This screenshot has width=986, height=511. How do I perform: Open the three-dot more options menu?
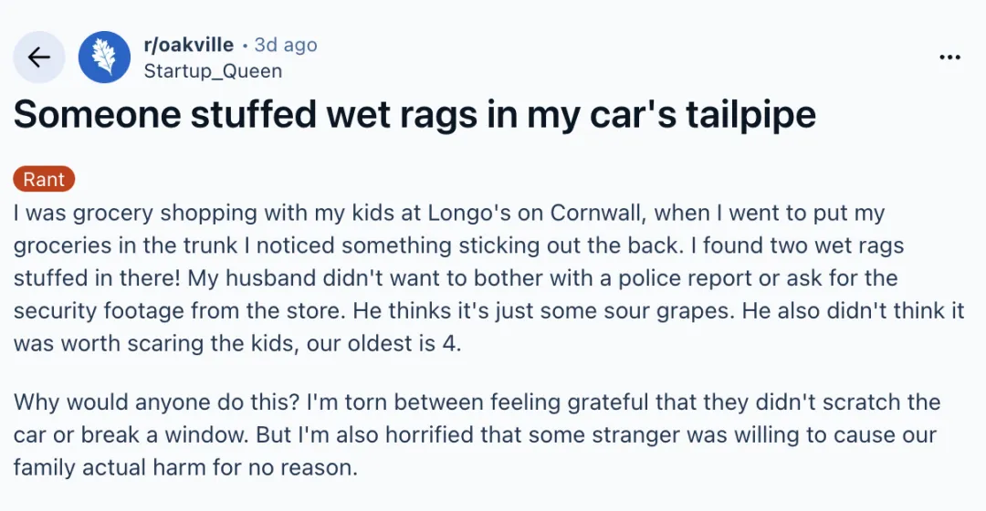tap(949, 57)
